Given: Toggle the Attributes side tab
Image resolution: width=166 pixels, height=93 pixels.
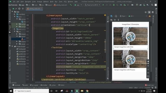Looking at the screenshot, I should 153,19.
